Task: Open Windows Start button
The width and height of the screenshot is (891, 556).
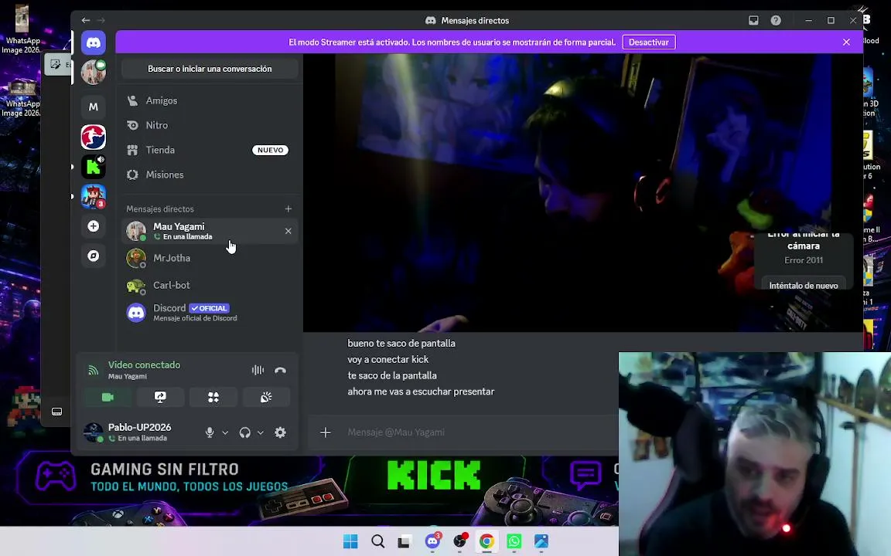Action: point(350,541)
